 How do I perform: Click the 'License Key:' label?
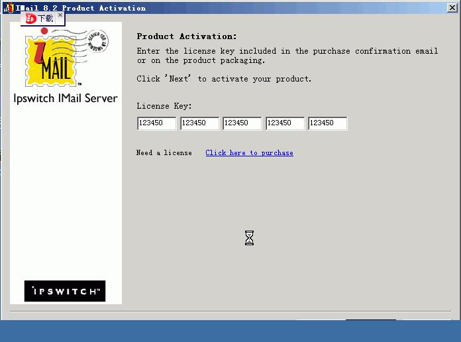coord(164,106)
